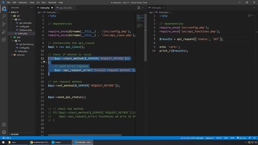Click the cursor position Ln 12 status item
Screen dimensions: 258x145
click(192, 138)
